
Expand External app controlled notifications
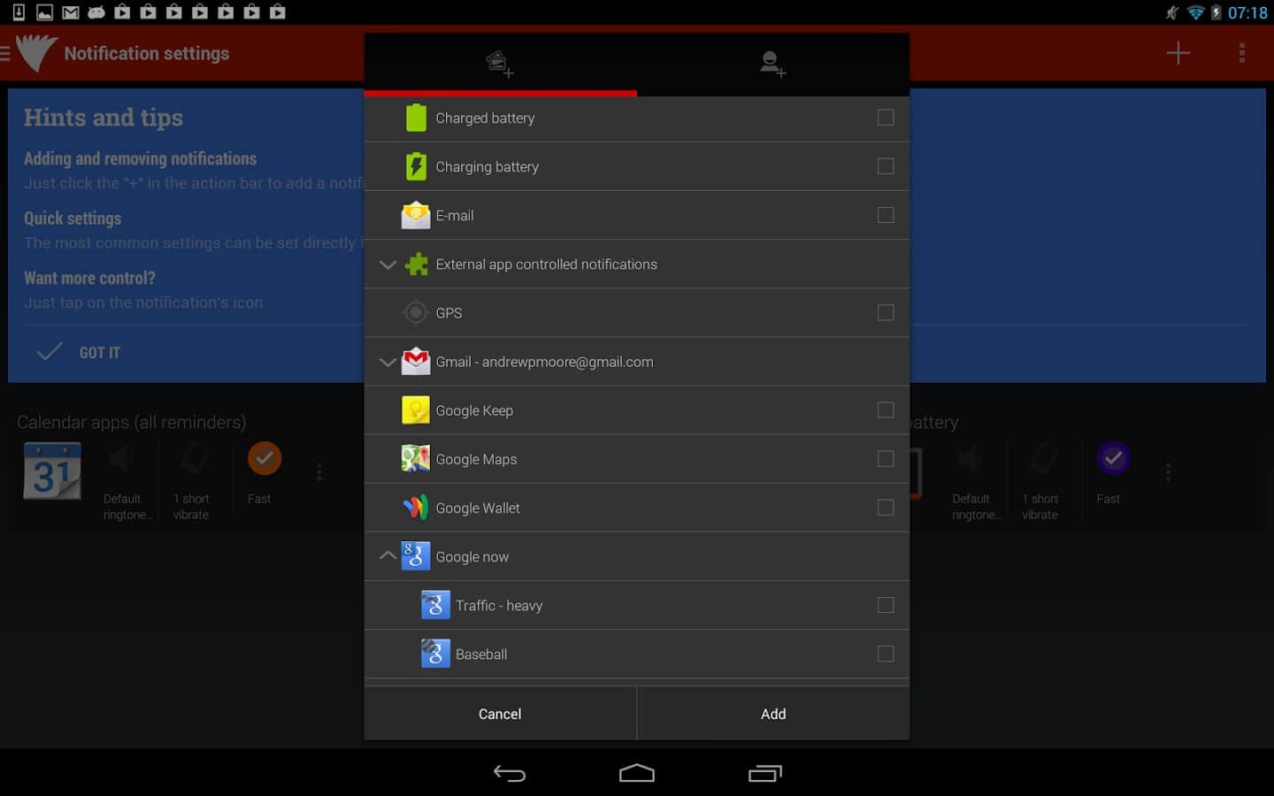pos(388,264)
